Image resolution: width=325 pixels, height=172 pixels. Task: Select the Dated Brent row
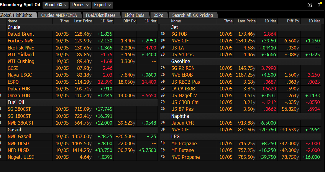point(79,34)
